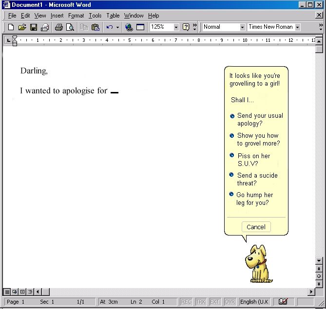Click the Next Page double-arrow button
326x309 pixels.
[319, 284]
